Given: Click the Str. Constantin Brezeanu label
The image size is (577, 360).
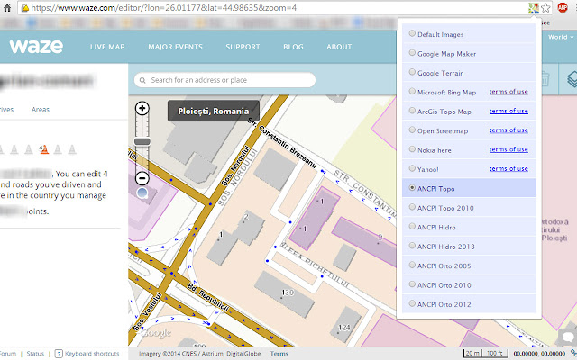Looking at the screenshot, I should click(x=281, y=142).
